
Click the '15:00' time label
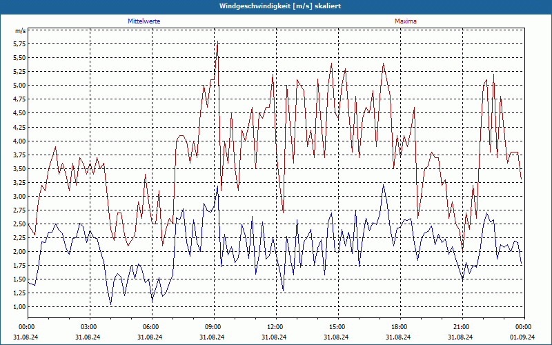(338, 327)
